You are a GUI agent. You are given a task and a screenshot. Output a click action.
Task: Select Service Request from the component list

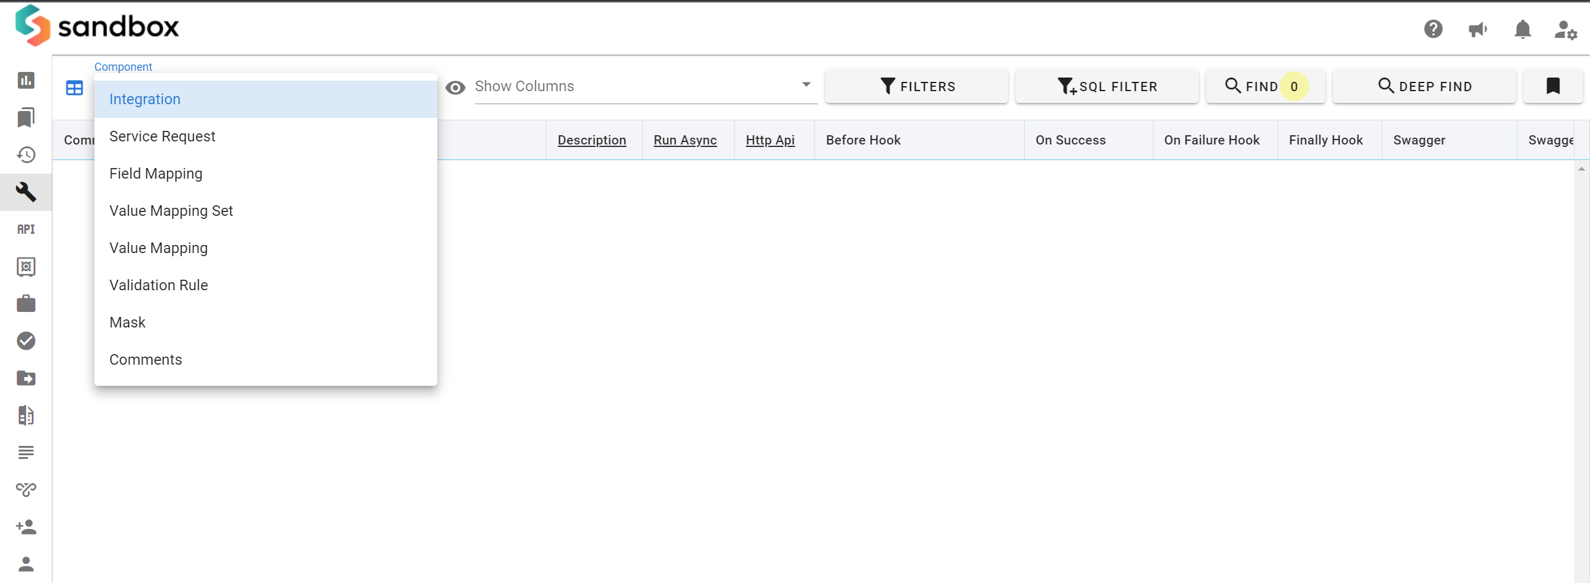click(x=162, y=136)
